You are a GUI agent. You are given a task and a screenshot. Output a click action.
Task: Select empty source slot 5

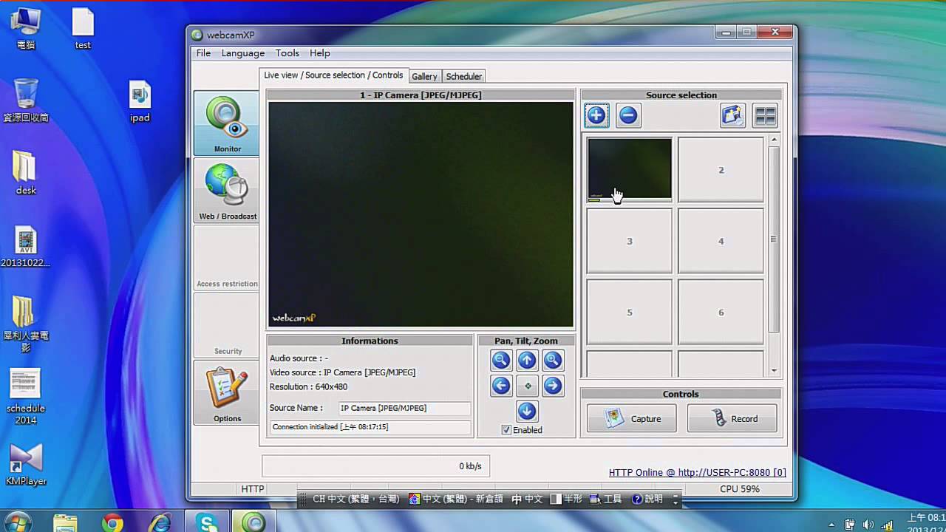point(630,312)
